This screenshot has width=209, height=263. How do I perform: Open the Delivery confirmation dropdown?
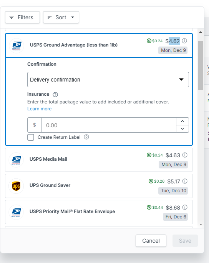coord(108,80)
